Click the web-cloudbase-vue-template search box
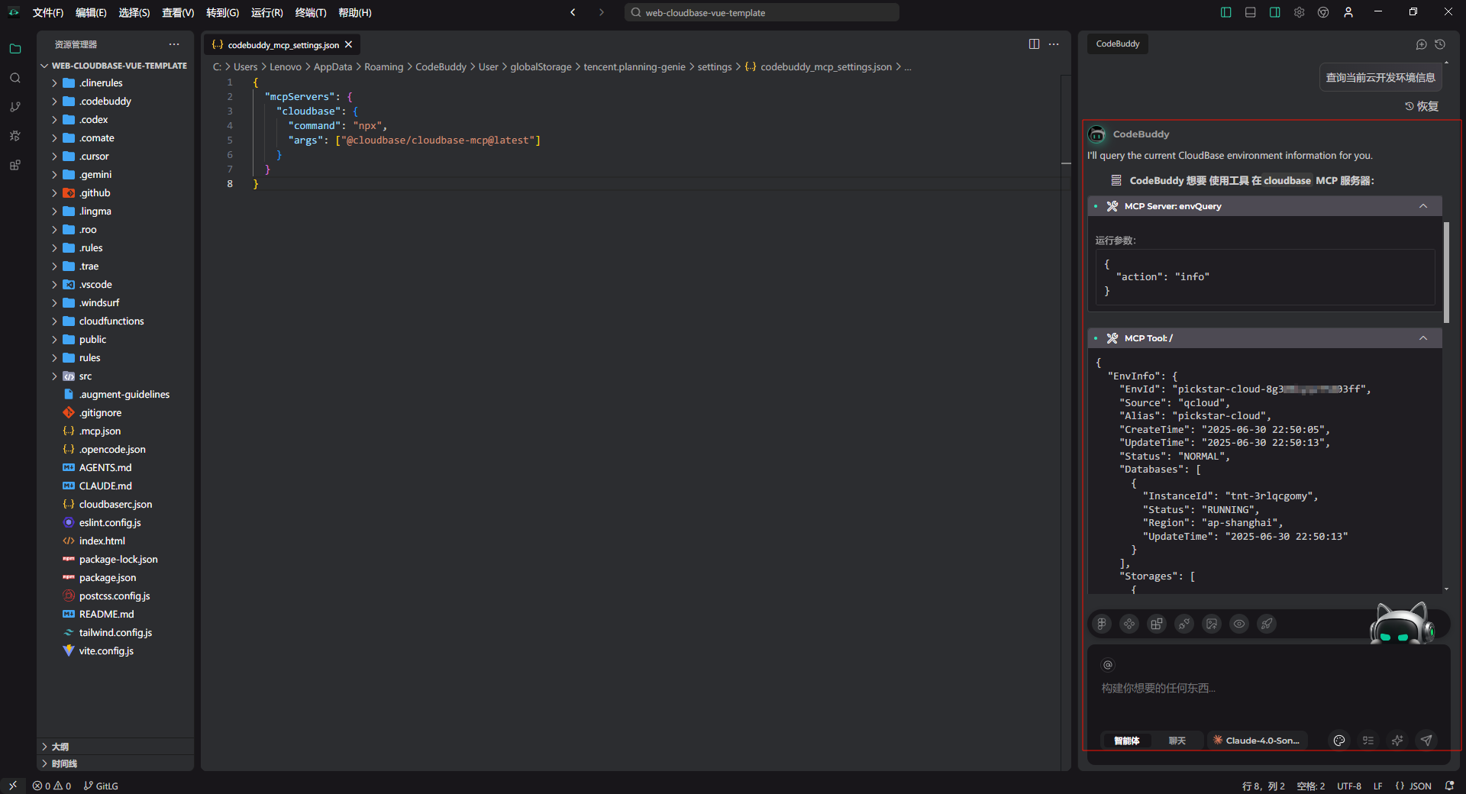The width and height of the screenshot is (1466, 794). point(761,12)
